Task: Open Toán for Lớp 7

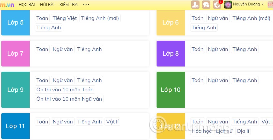Action: point(42,49)
